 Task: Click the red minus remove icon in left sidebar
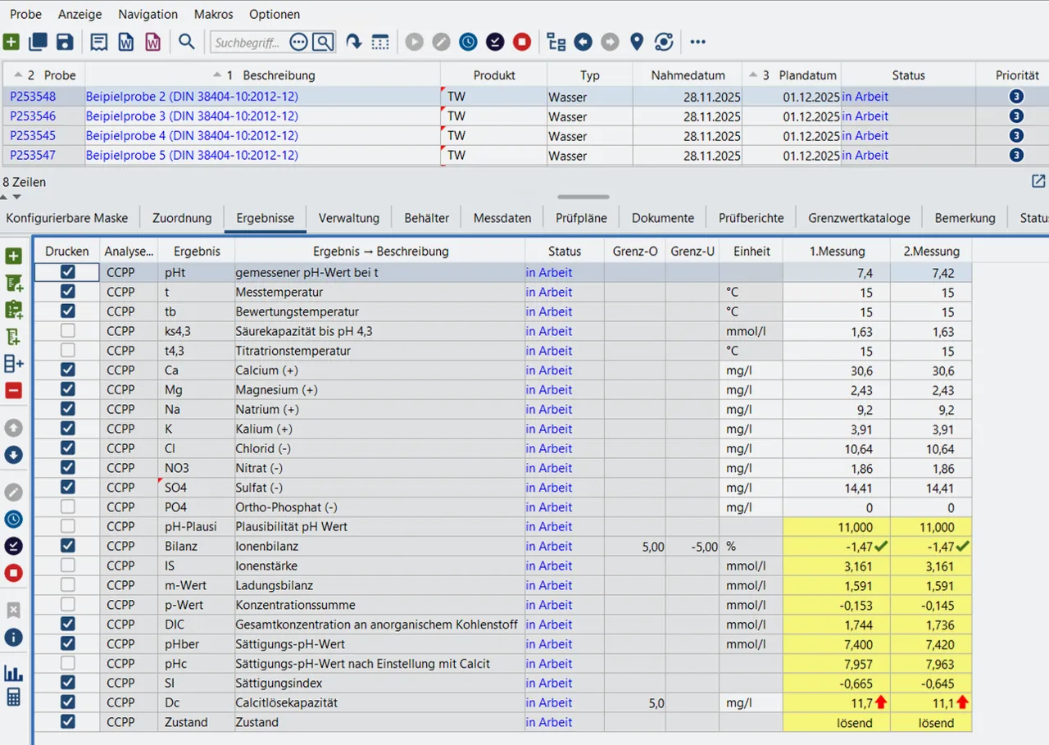[x=13, y=390]
